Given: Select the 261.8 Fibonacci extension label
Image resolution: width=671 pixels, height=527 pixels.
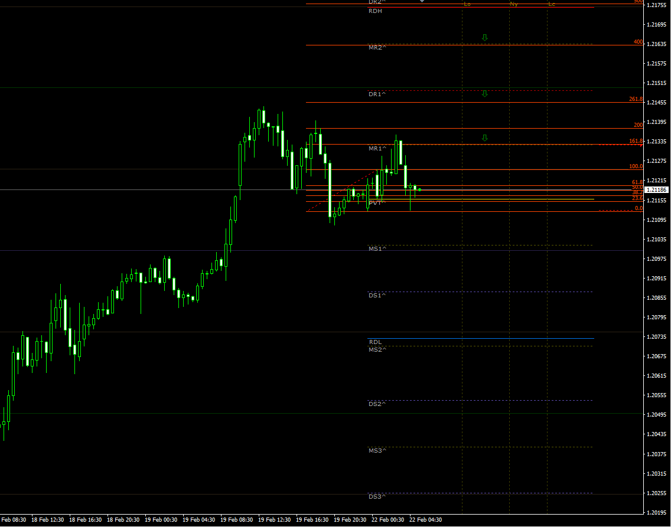Looking at the screenshot, I should tap(636, 99).
